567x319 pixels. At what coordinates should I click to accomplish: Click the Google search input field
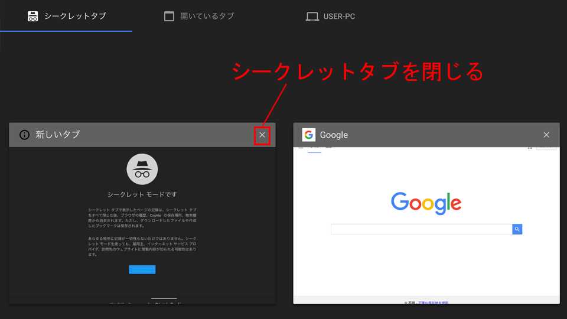(421, 229)
